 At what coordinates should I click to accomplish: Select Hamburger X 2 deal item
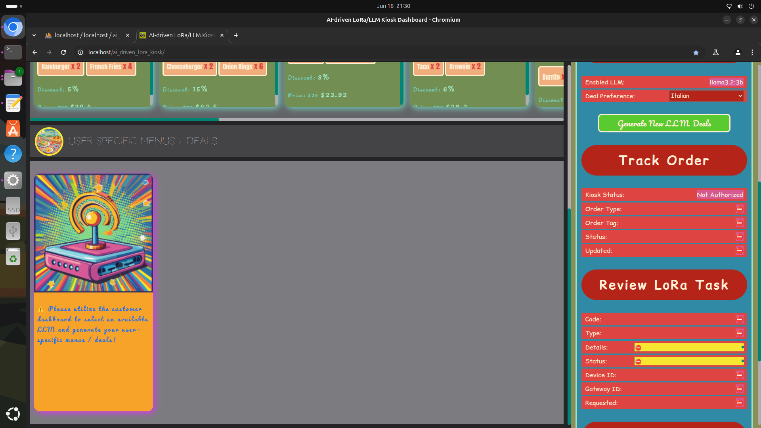click(61, 67)
